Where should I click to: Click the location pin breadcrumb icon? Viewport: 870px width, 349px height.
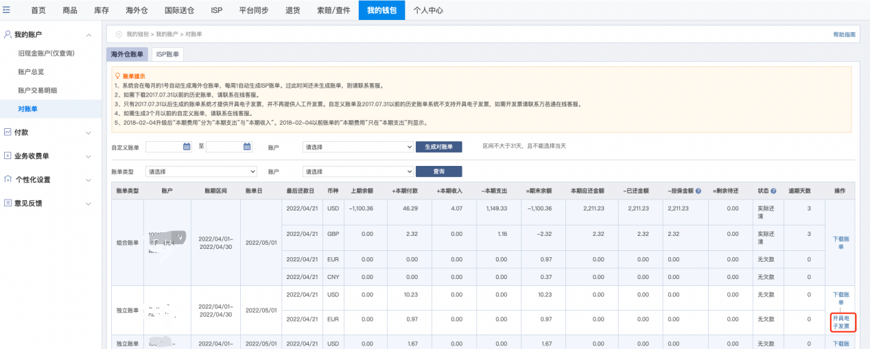[119, 34]
